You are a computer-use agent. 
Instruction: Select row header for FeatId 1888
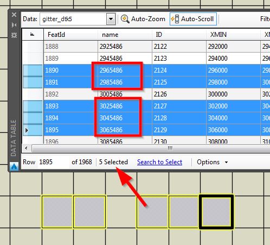coord(33,47)
